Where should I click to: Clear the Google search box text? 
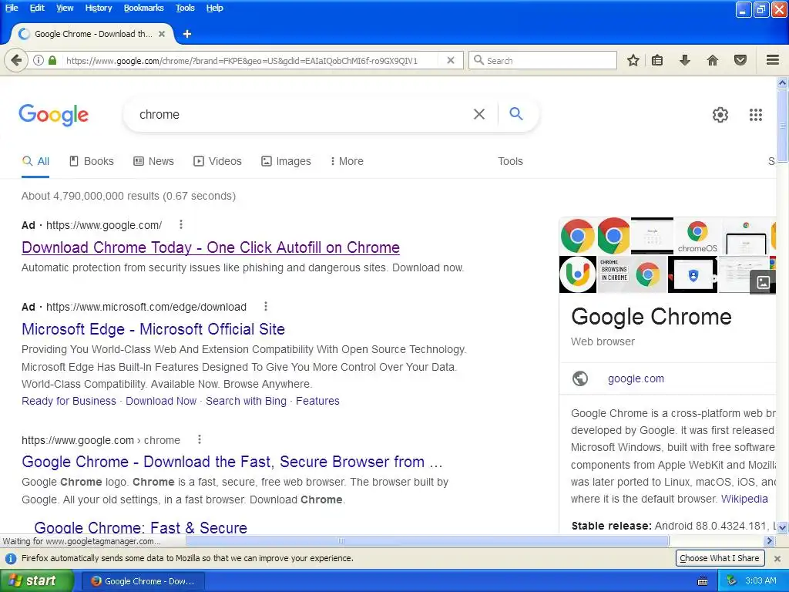point(479,114)
